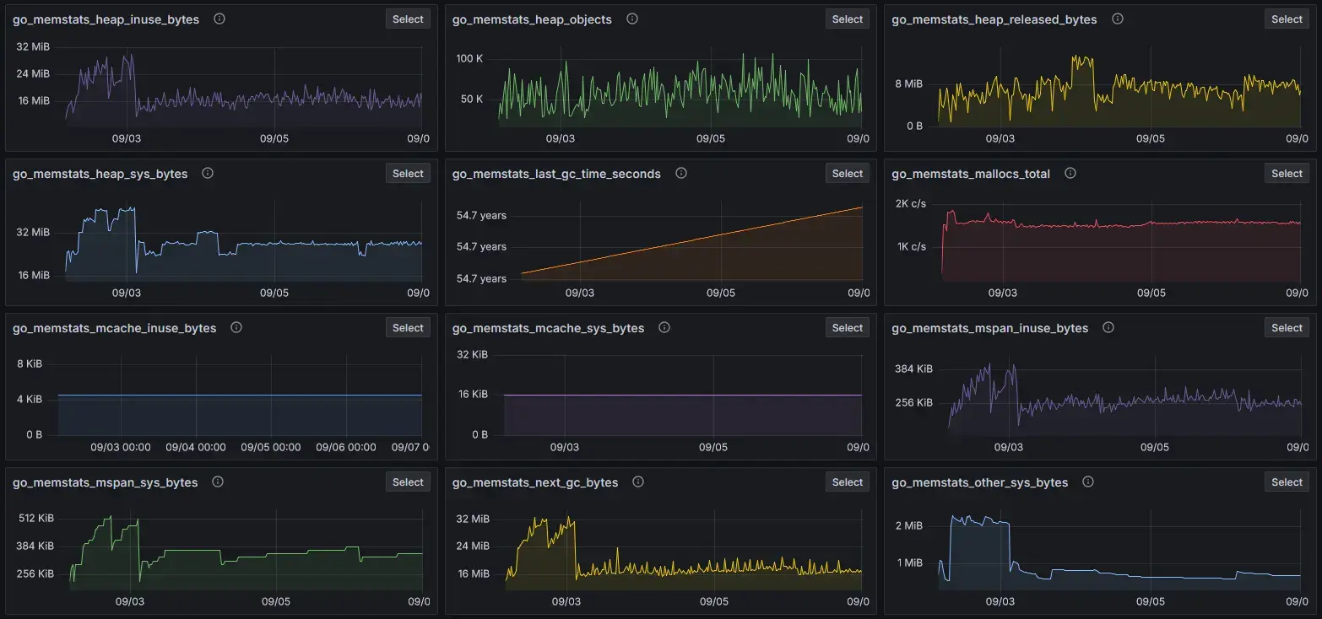Click the 09/06 00:00 axis label in mcache_inuse_bytes
Screen dimensions: 1322x619
click(346, 447)
